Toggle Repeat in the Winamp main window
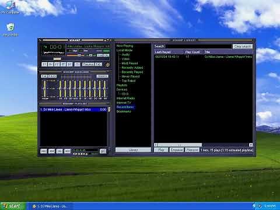This screenshot has height=210, width=280. point(99,64)
